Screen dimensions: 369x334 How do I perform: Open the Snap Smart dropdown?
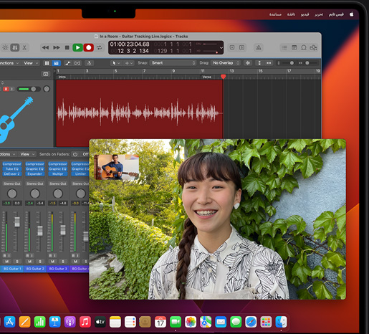point(173,63)
